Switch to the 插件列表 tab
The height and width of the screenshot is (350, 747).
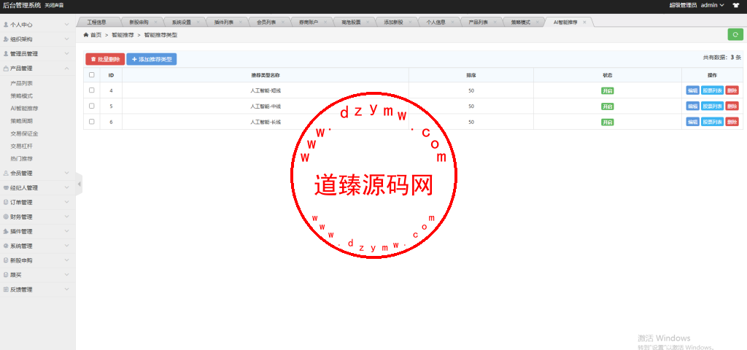224,23
